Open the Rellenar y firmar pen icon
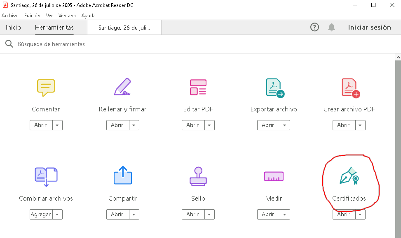 [122, 87]
